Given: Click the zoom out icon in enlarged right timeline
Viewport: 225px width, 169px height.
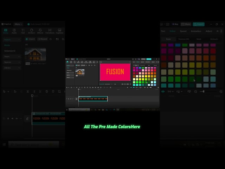Looking at the screenshot, I should pyautogui.click(x=195, y=92).
